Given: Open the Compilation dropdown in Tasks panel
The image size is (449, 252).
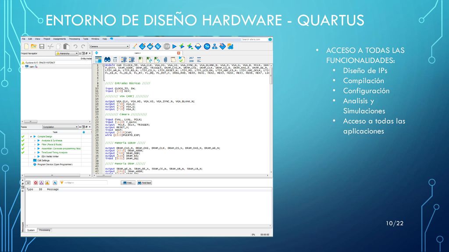Looking at the screenshot, I should click(x=60, y=127).
